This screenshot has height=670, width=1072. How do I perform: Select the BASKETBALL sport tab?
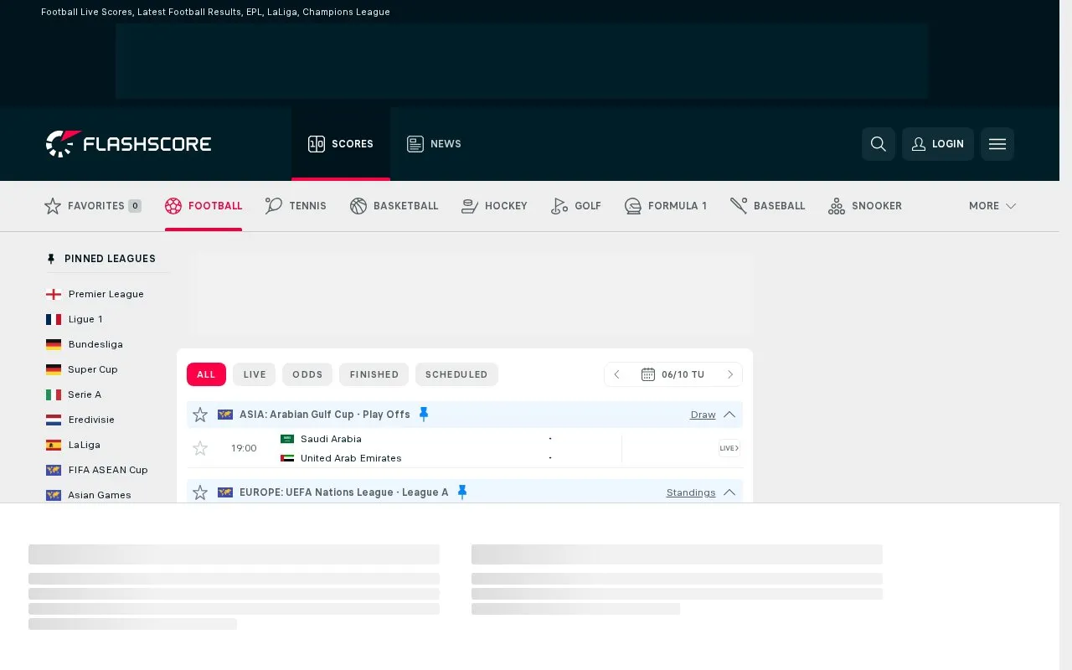(394, 206)
